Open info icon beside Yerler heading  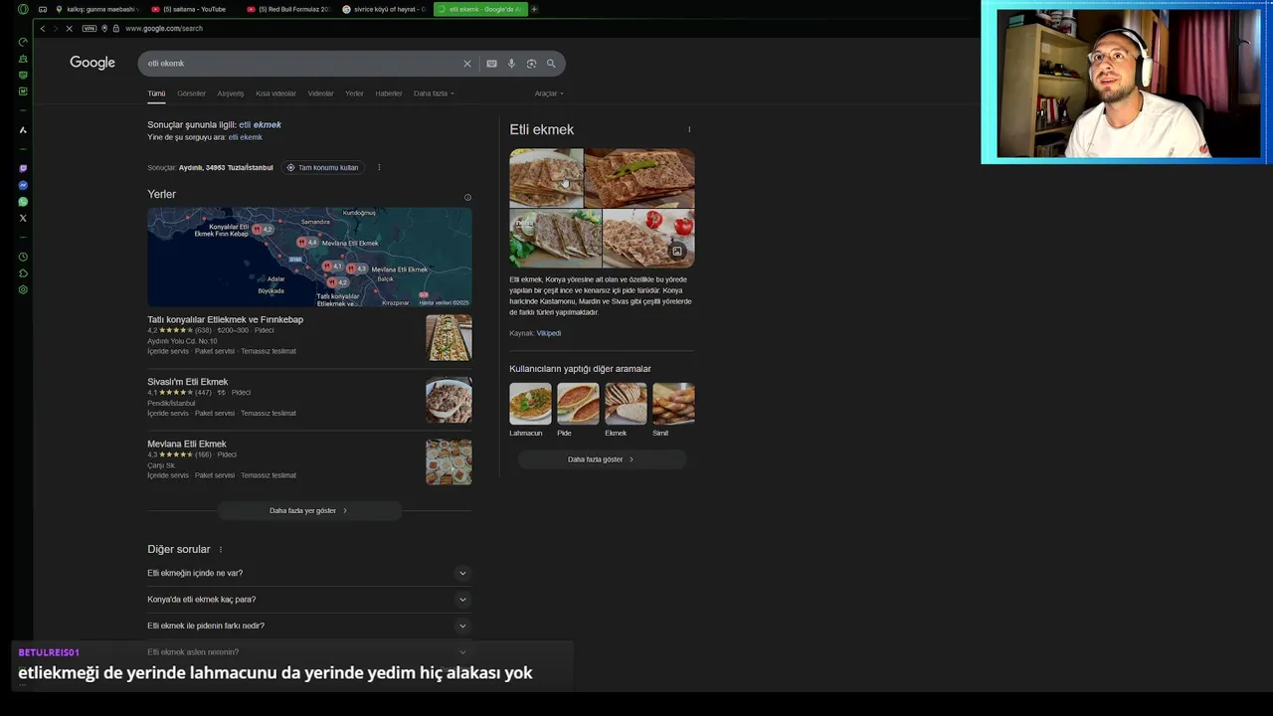tap(467, 197)
